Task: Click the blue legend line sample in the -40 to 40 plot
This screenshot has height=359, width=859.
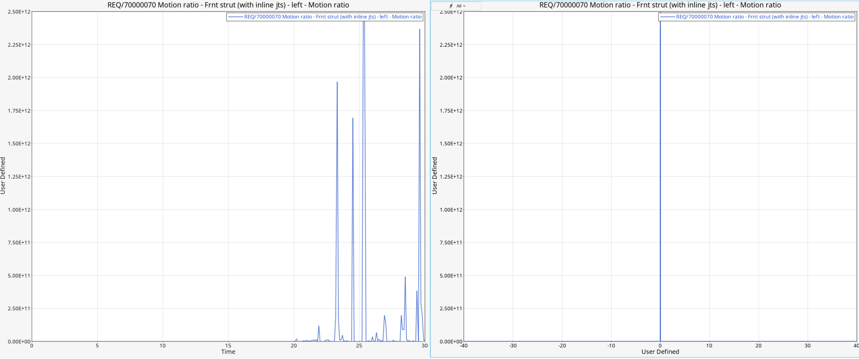Action: tap(667, 17)
